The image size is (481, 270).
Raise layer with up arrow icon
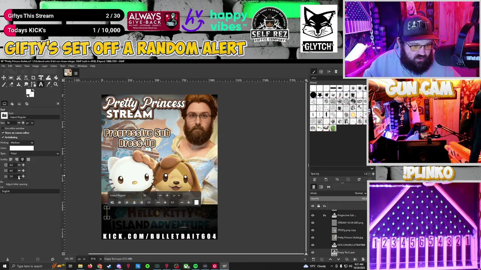tap(330, 259)
